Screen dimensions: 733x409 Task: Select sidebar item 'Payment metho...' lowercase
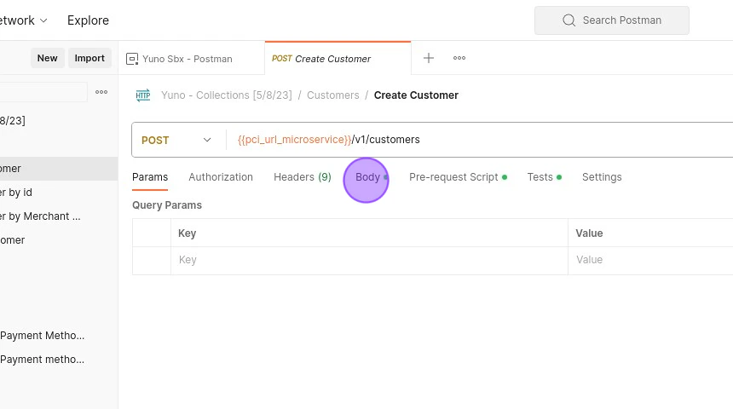pyautogui.click(x=59, y=360)
